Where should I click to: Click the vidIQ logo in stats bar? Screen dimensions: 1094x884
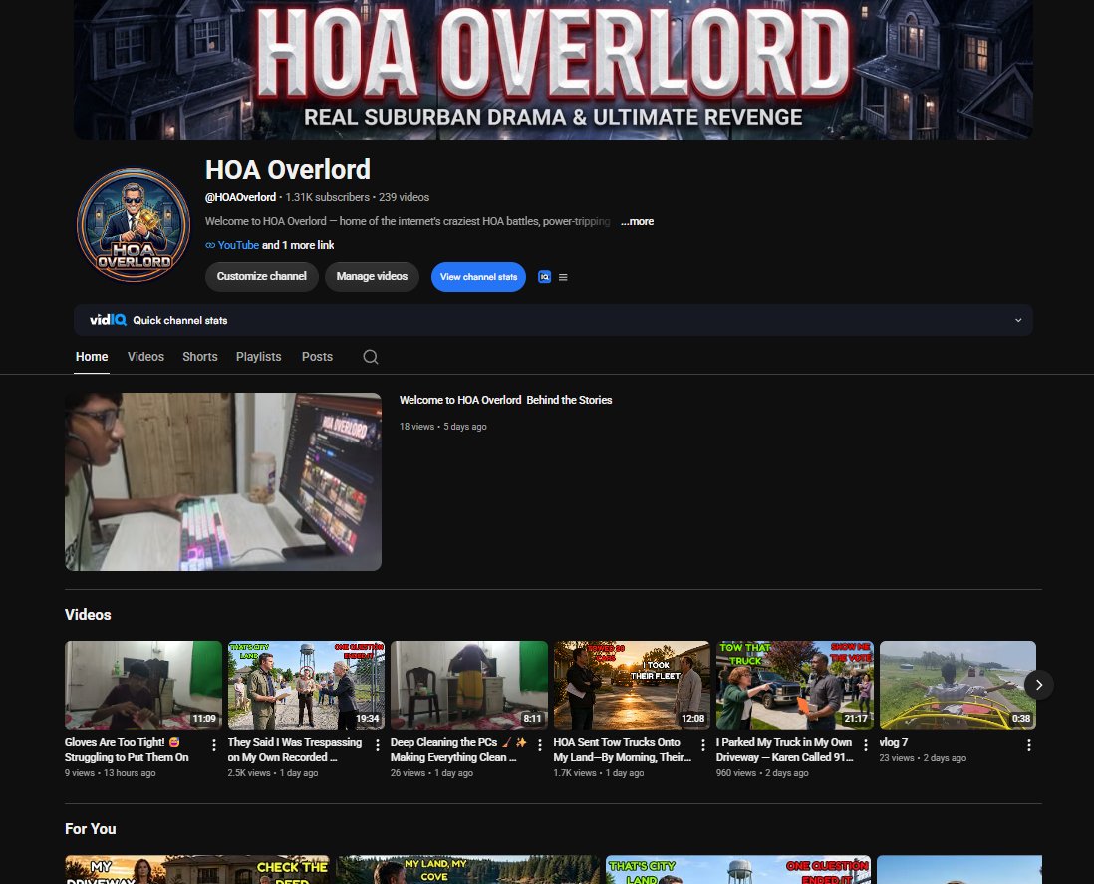[108, 320]
